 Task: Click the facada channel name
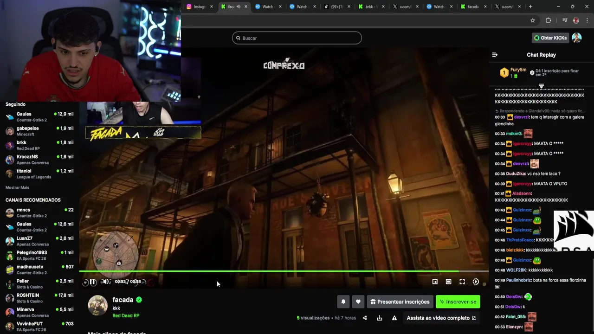123,300
